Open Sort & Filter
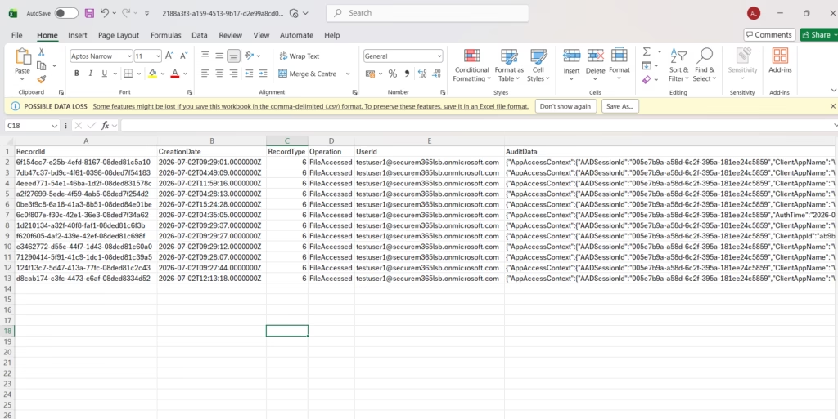838x419 pixels. click(678, 65)
